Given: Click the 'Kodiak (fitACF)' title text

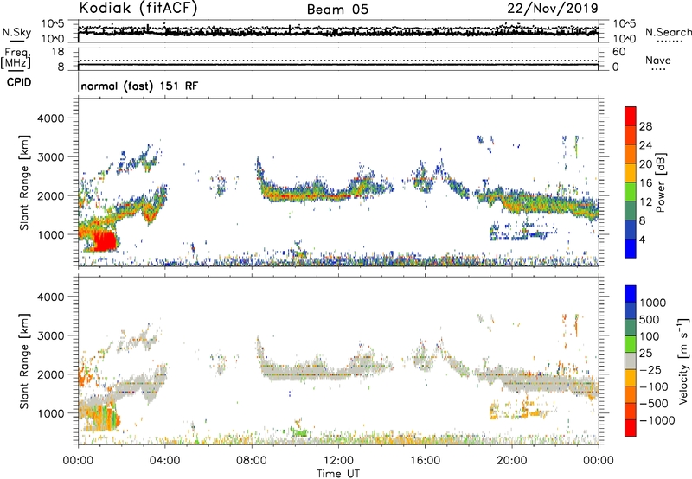Looking at the screenshot, I should click(138, 8).
